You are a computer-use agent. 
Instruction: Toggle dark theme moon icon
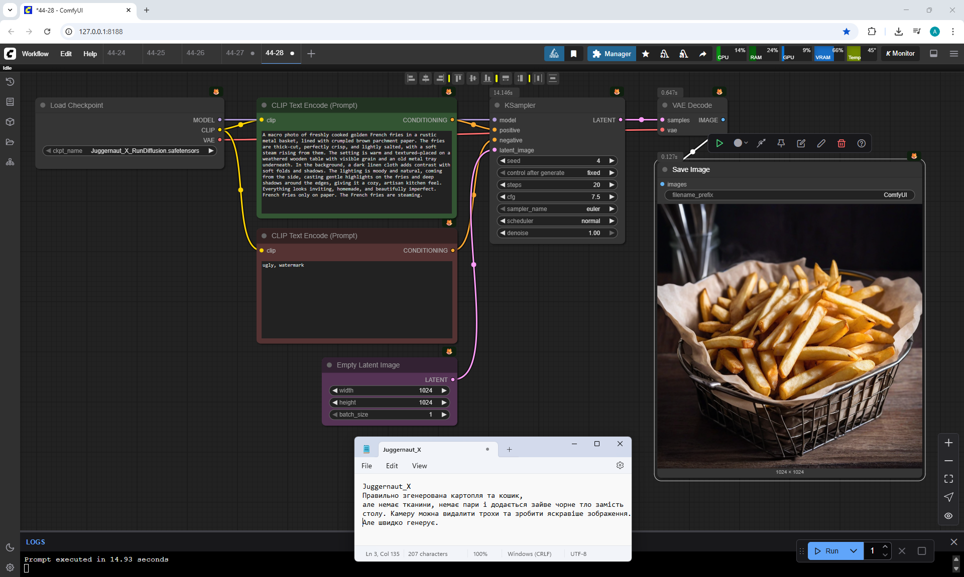(x=10, y=547)
